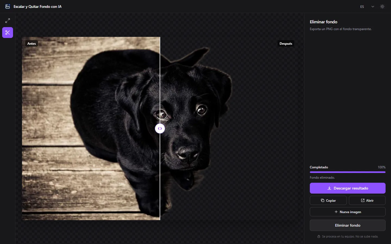Click the lock icon beside privacy note
The image size is (391, 244).
[x=319, y=236]
